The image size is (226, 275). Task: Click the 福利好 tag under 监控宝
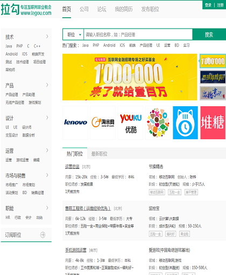click(171, 234)
